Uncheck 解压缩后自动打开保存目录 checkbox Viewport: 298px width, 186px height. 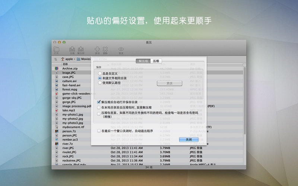point(99,102)
